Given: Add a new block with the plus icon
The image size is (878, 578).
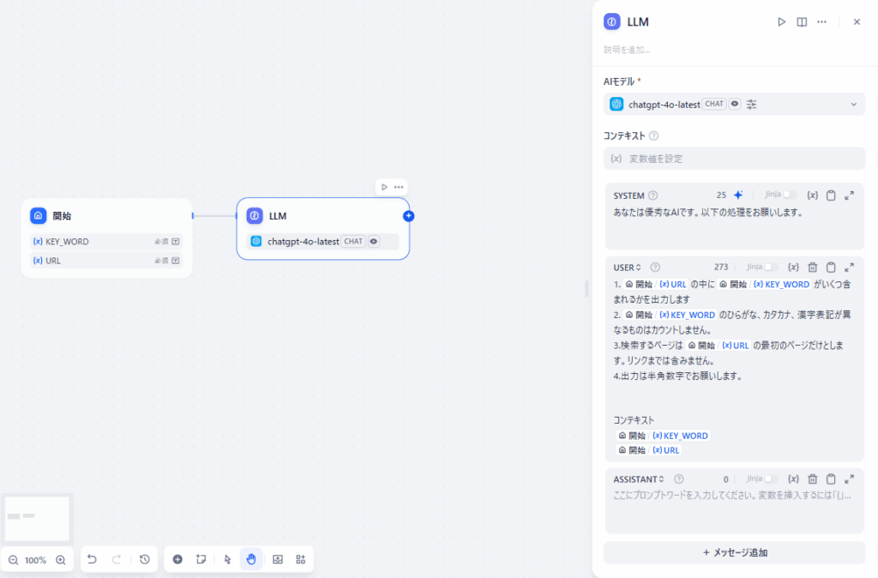Looking at the screenshot, I should (177, 559).
